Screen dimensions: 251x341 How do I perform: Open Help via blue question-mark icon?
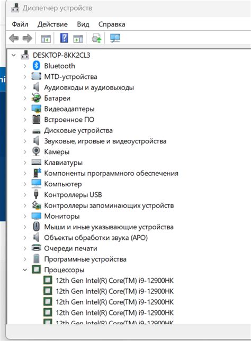click(x=64, y=38)
